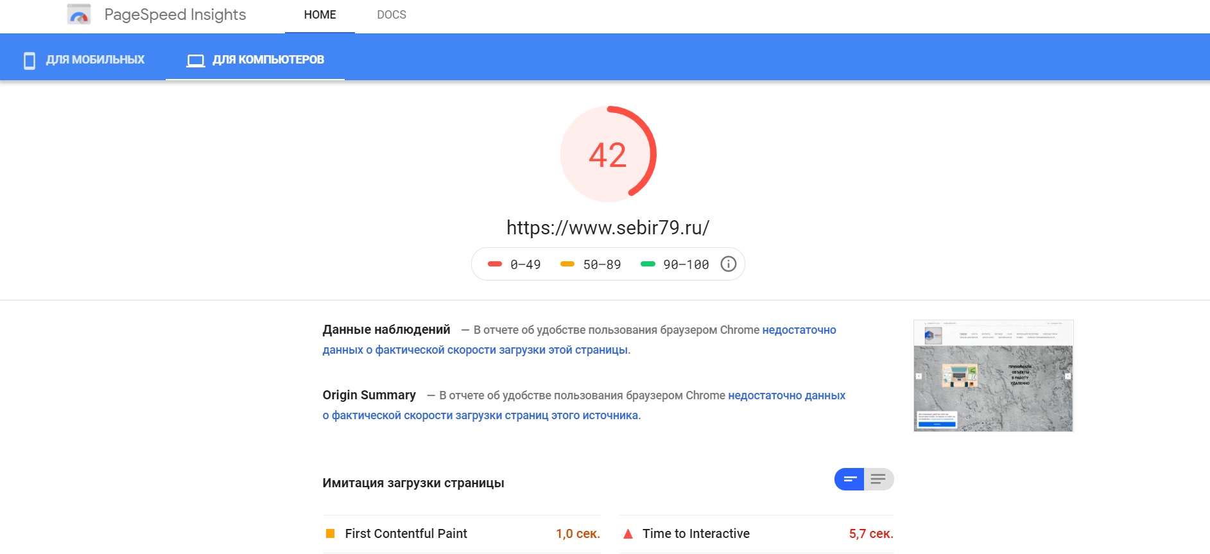The height and width of the screenshot is (554, 1210).
Task: Click the PageSpeed Insights title text
Action: (x=175, y=14)
